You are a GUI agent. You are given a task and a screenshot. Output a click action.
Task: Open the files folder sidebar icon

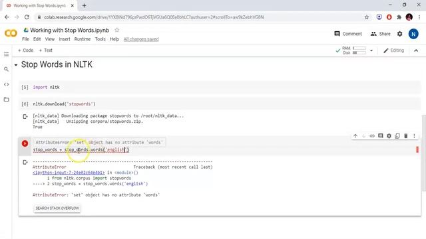6,100
